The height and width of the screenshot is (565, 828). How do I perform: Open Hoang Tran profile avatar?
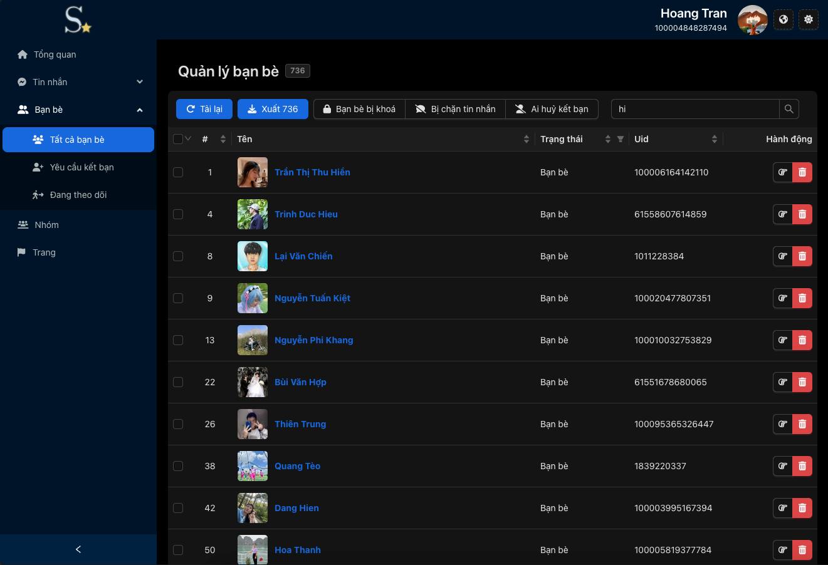coord(753,20)
